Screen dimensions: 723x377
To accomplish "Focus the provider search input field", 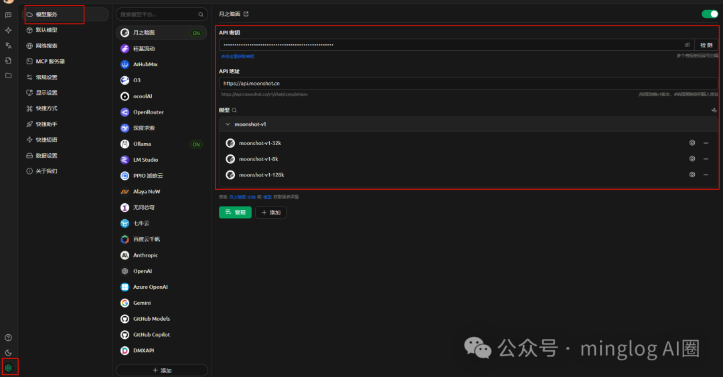I will point(162,14).
